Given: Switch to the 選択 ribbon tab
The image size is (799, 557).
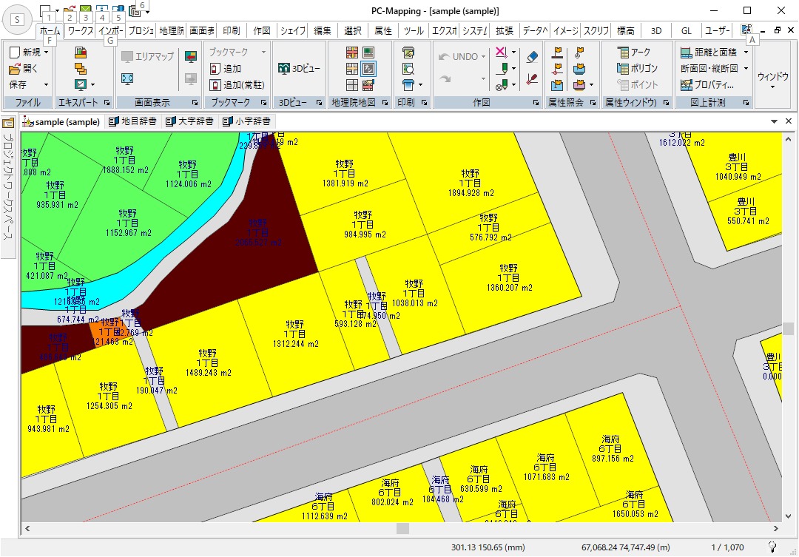Looking at the screenshot, I should coord(353,30).
